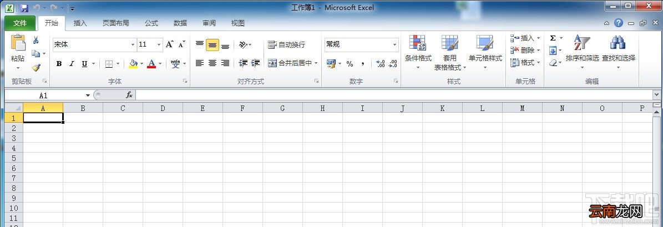Click the accounting number format icon

pos(331,63)
